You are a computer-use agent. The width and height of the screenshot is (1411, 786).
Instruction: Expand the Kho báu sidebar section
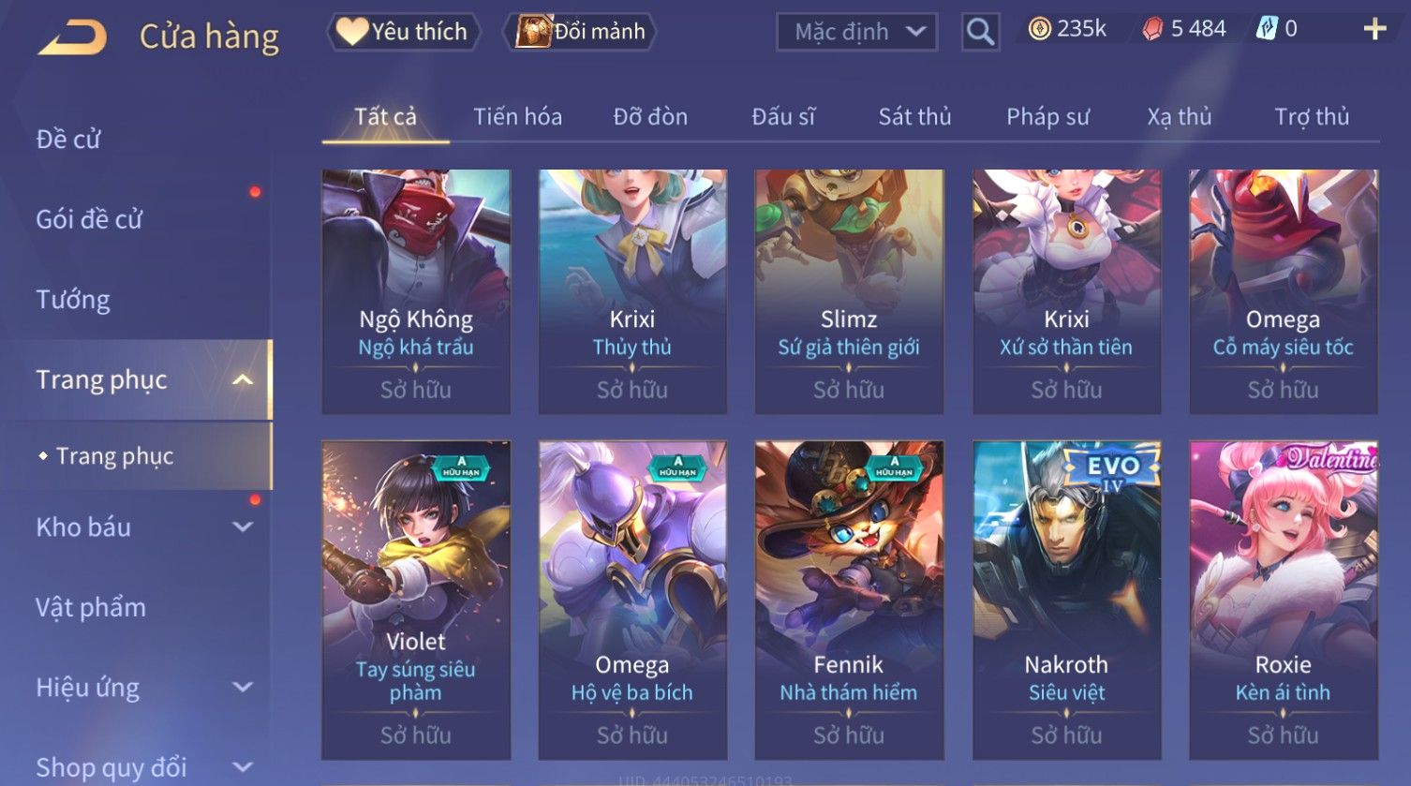click(243, 527)
